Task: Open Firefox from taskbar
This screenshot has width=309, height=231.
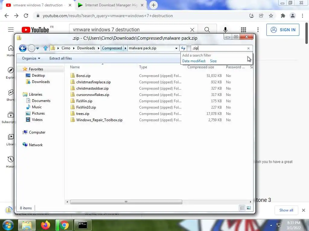Action: pos(46,225)
